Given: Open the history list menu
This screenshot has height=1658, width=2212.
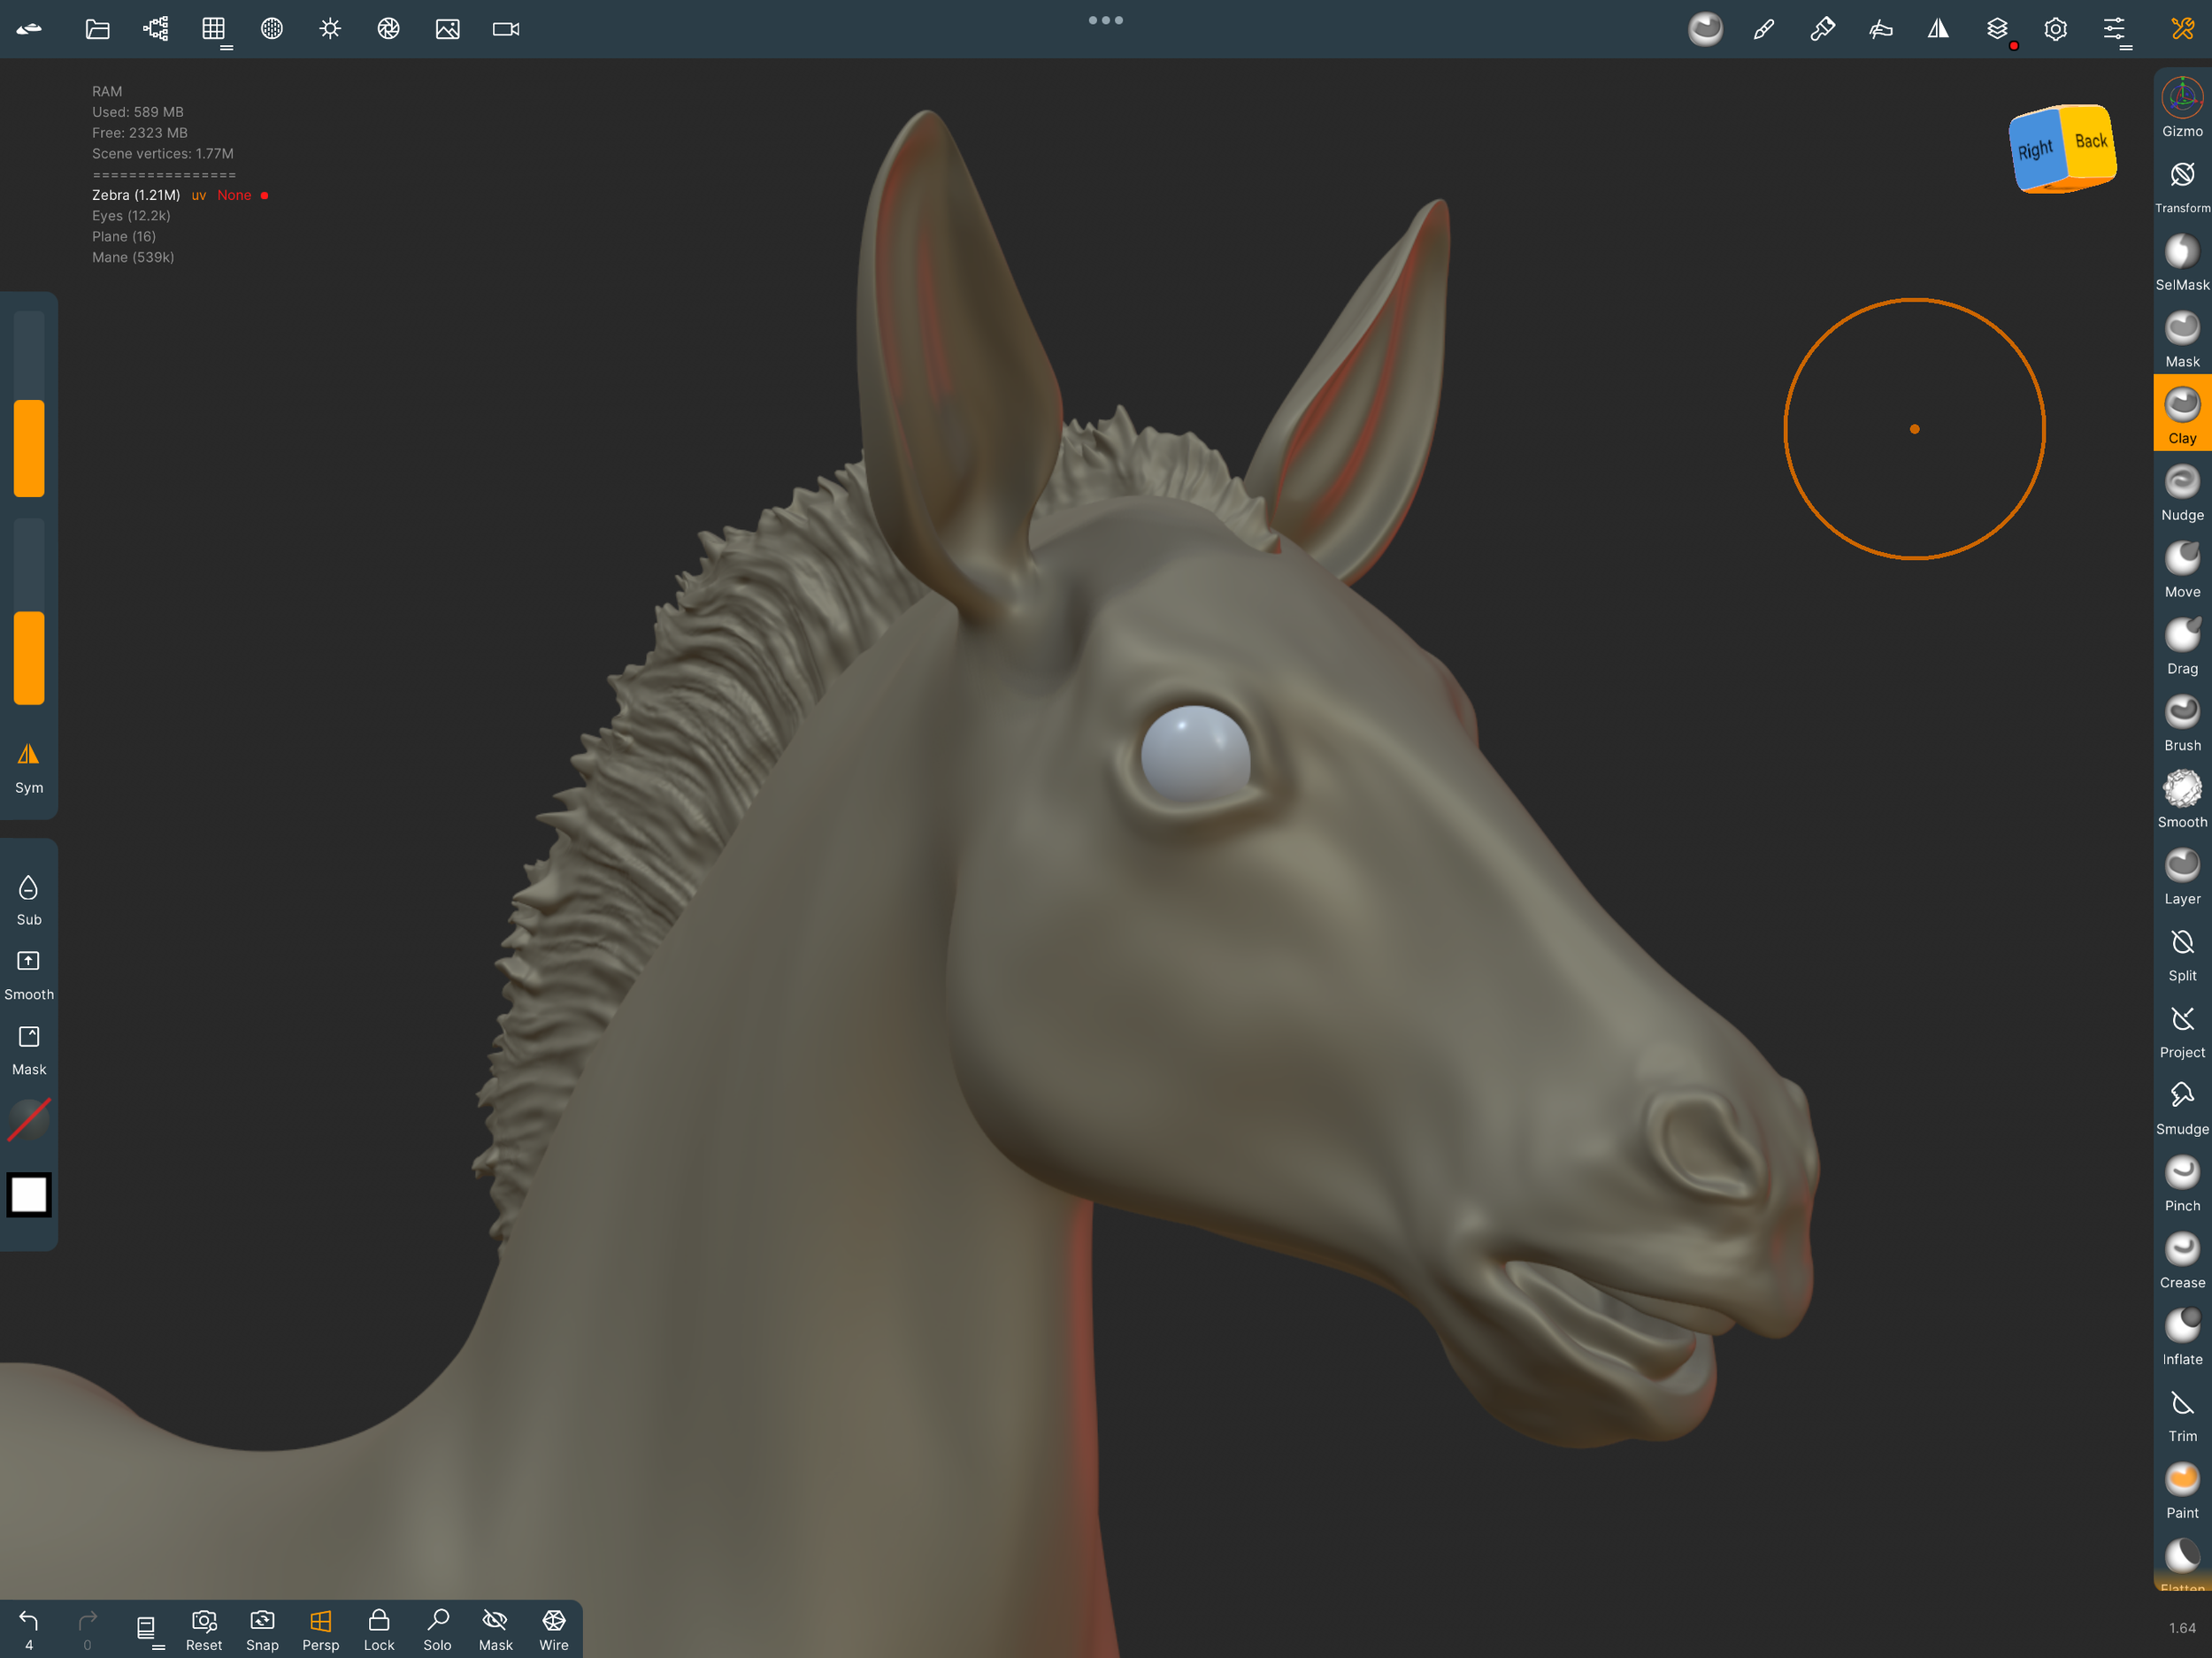Looking at the screenshot, I should pyautogui.click(x=147, y=1629).
